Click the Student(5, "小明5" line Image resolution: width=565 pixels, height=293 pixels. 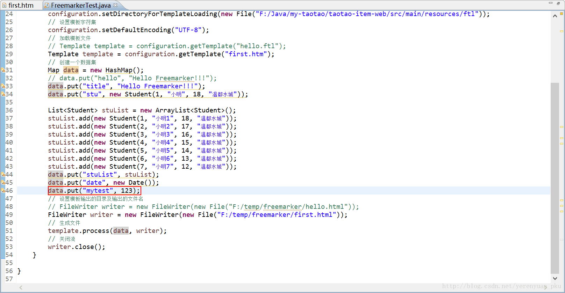coord(142,151)
